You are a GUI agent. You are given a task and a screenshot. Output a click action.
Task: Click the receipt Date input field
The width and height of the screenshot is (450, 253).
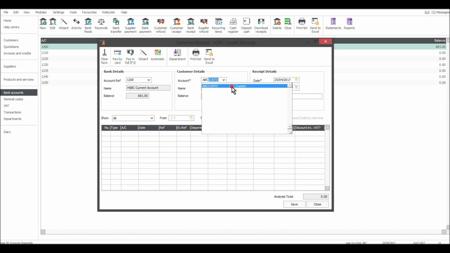pos(284,80)
